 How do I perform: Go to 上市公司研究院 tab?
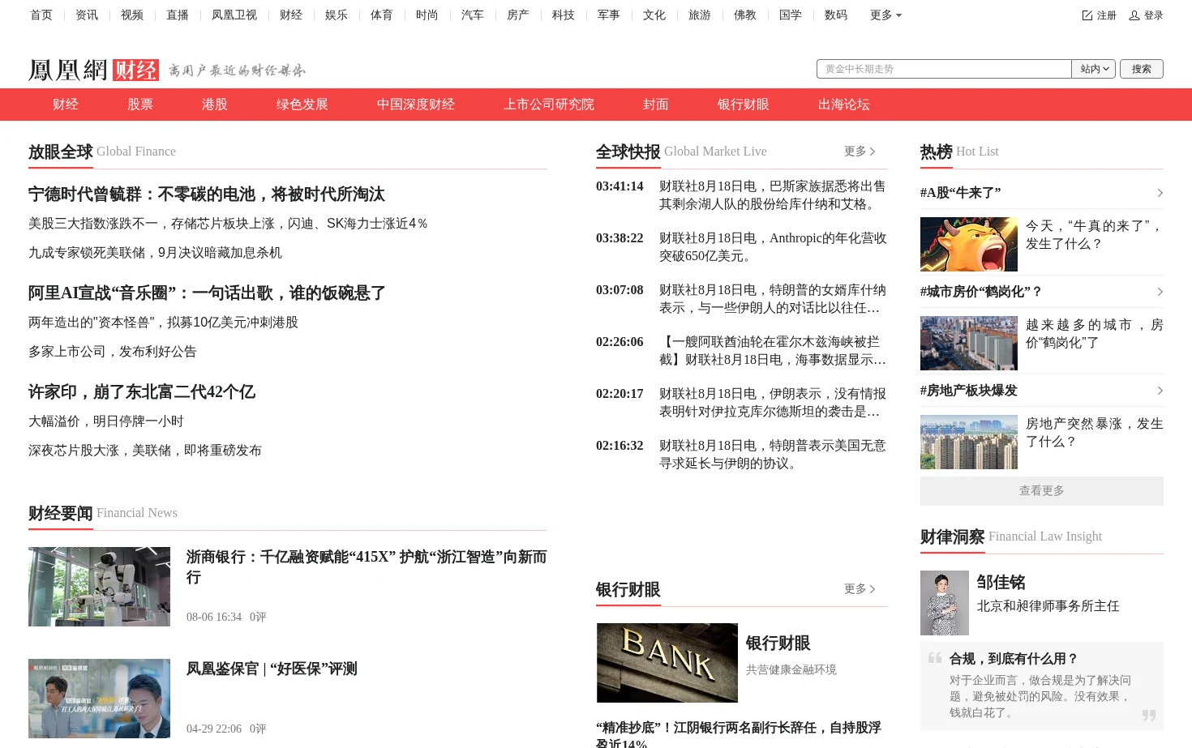(549, 105)
